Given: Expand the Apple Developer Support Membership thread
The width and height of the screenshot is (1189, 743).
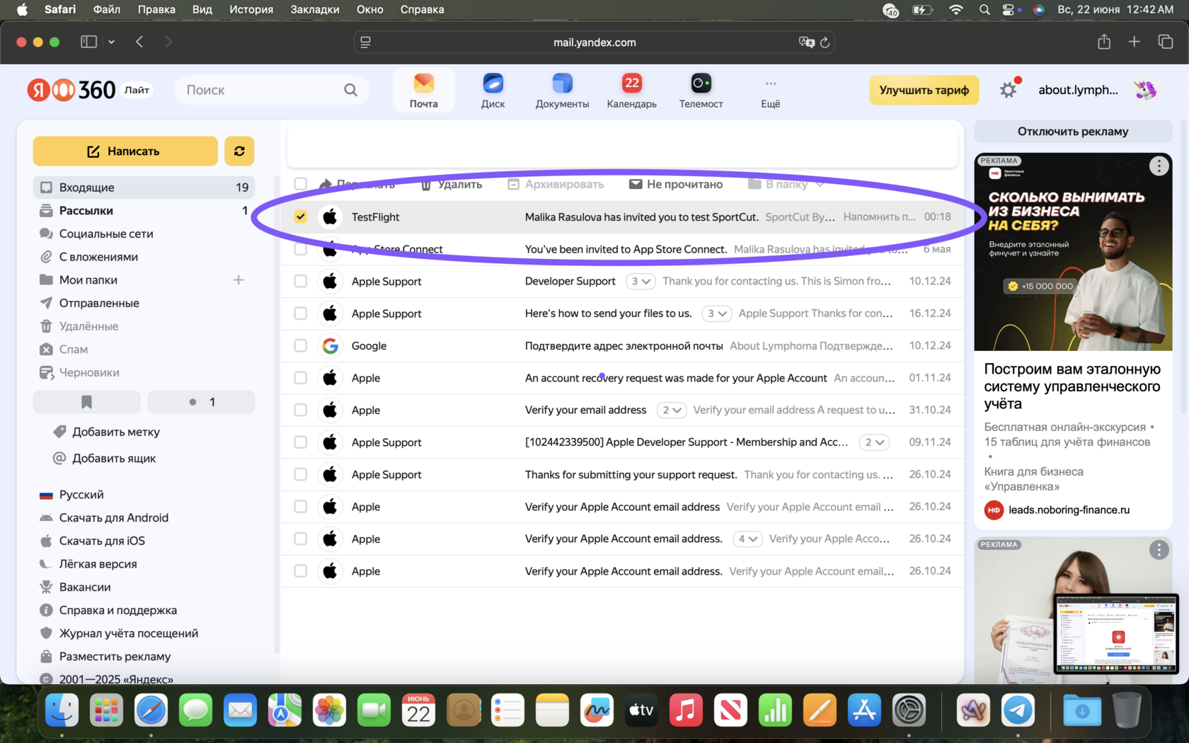Looking at the screenshot, I should [x=874, y=442].
